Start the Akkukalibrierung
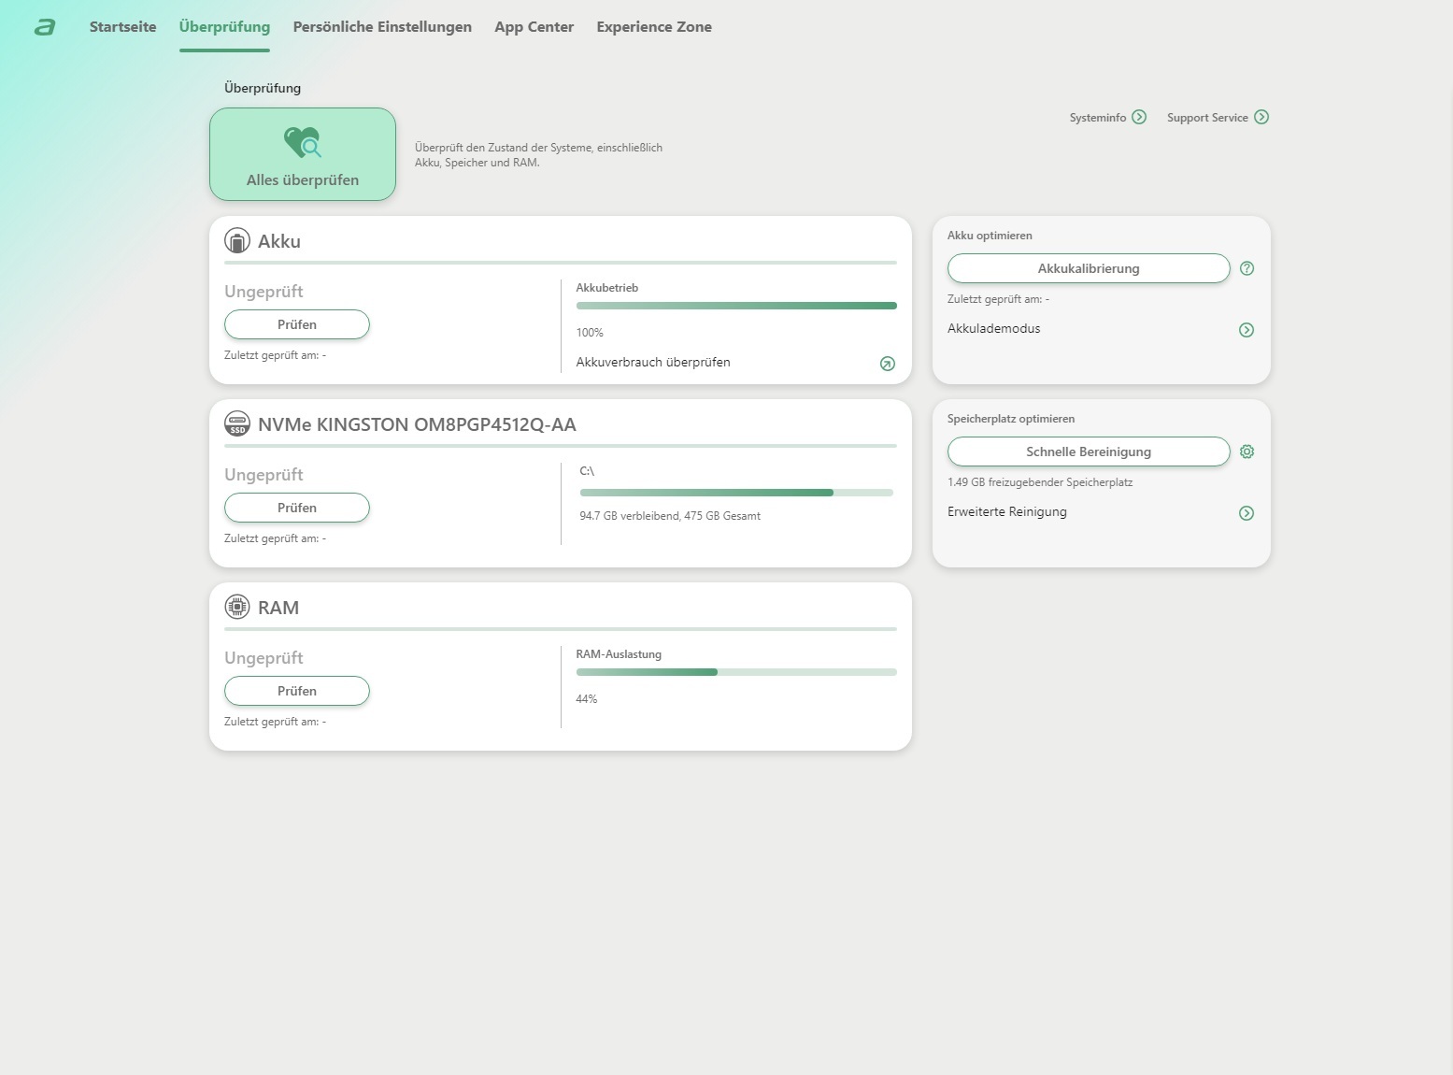Viewport: 1453px width, 1075px height. pyautogui.click(x=1089, y=268)
